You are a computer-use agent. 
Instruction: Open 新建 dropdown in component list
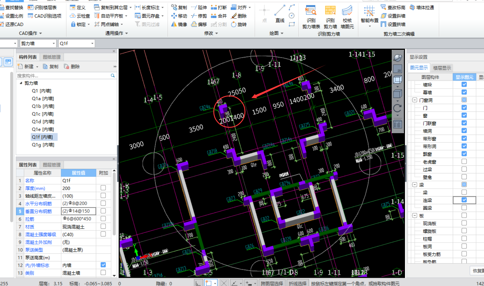tap(37, 67)
